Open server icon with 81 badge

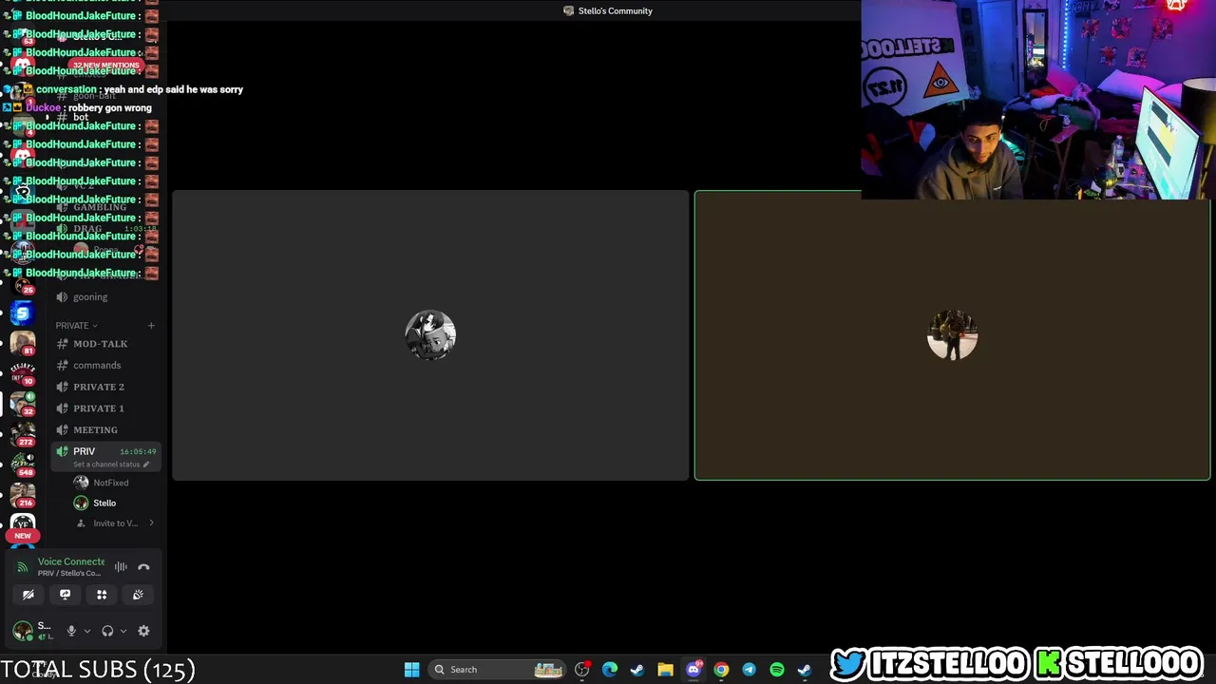23,342
